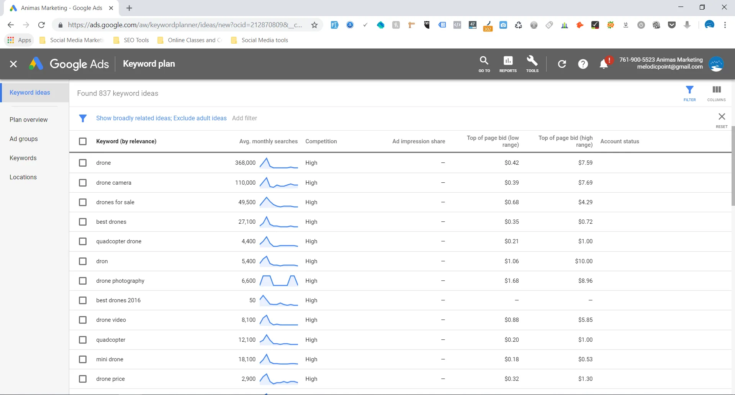Open the Tools wrench menu
The image size is (735, 395).
click(x=532, y=64)
